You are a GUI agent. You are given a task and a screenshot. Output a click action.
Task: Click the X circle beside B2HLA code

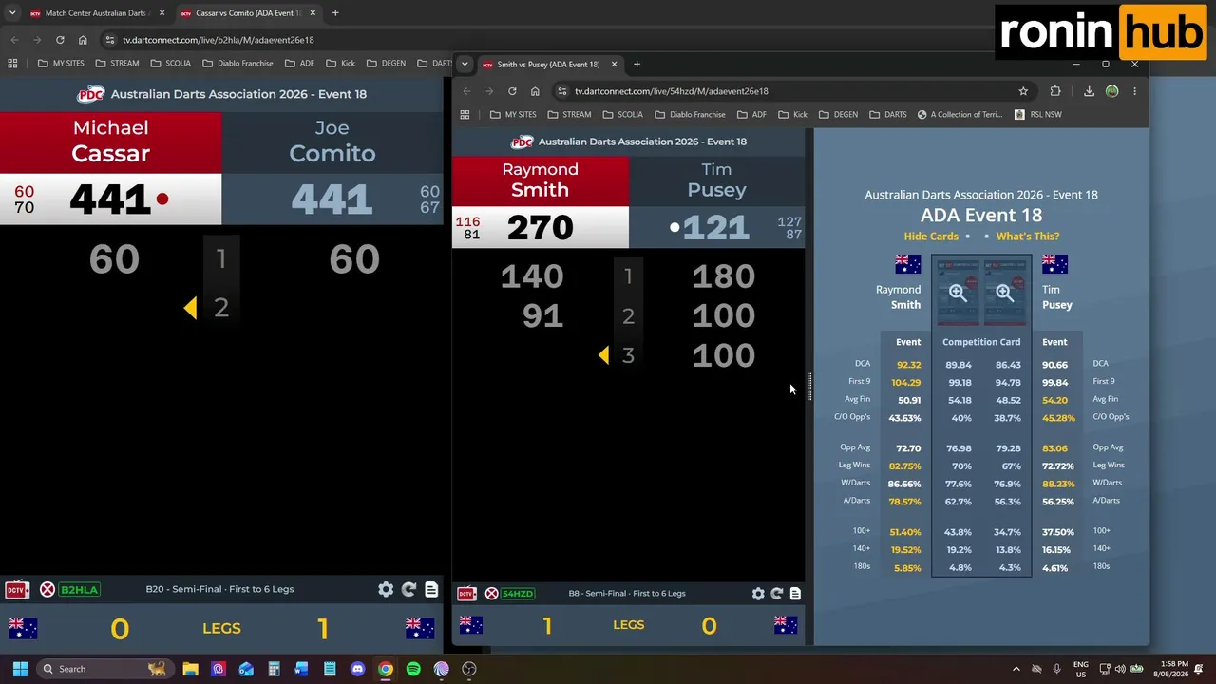point(47,590)
